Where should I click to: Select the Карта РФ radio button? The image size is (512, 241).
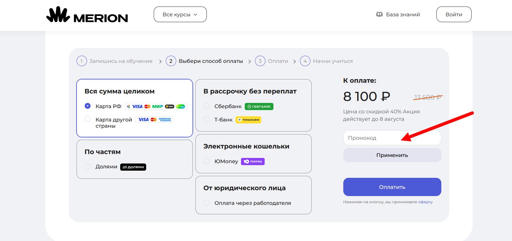tap(88, 106)
